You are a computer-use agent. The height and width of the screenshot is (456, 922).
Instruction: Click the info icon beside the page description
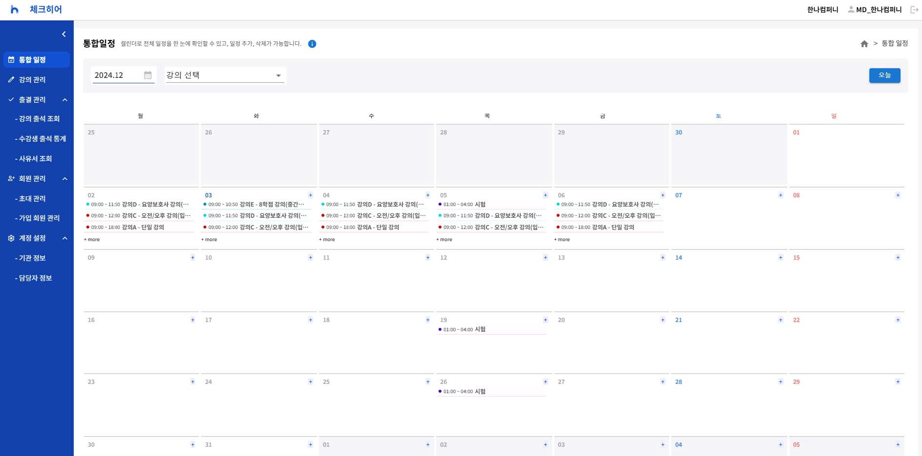point(312,44)
